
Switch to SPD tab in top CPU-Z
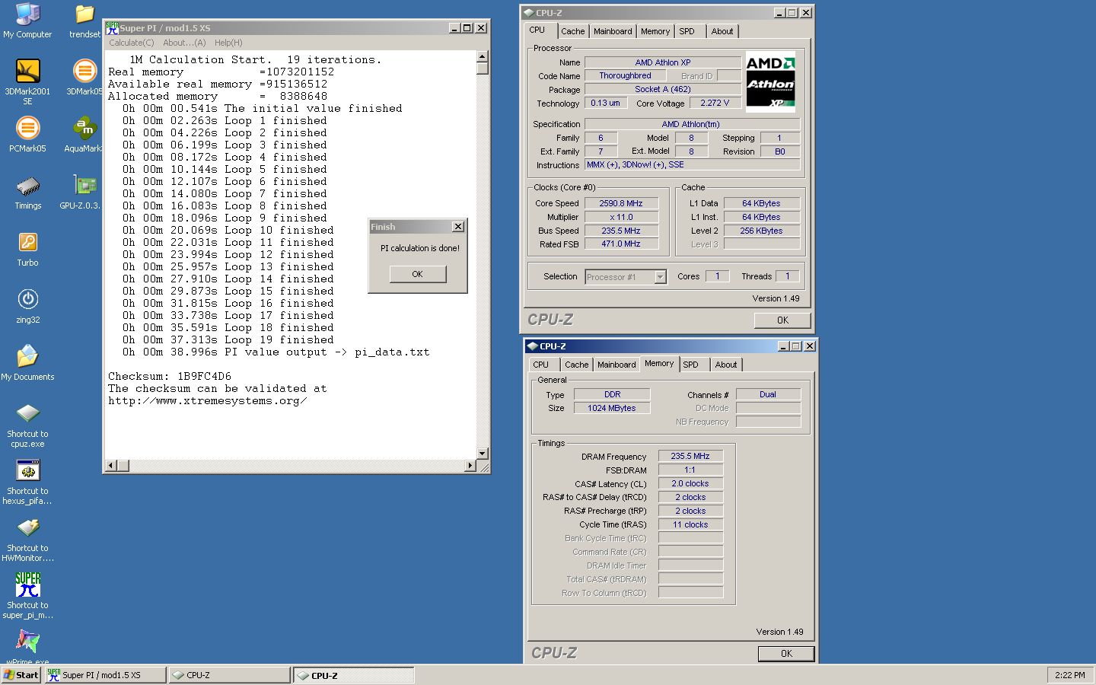(687, 31)
